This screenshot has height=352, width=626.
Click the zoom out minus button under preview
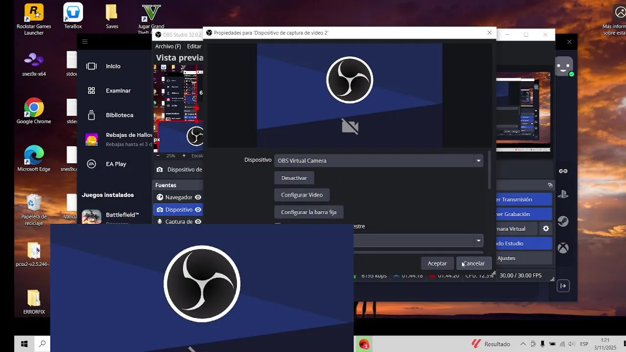[x=157, y=155]
